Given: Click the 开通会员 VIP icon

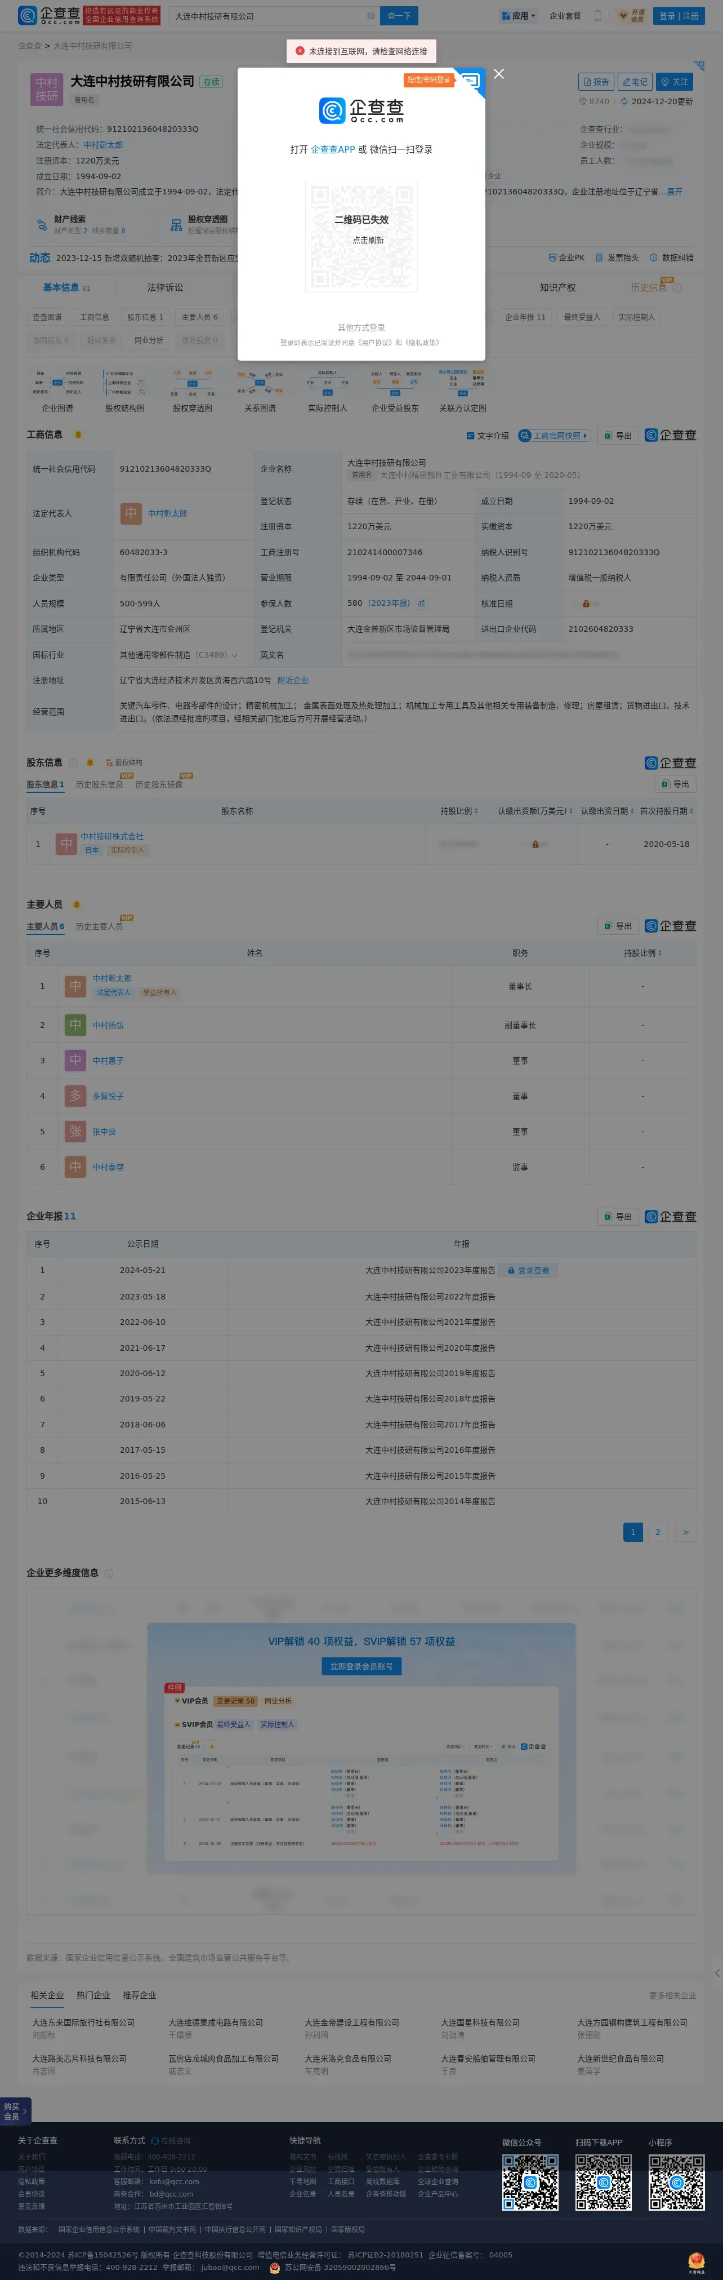Looking at the screenshot, I should [632, 16].
